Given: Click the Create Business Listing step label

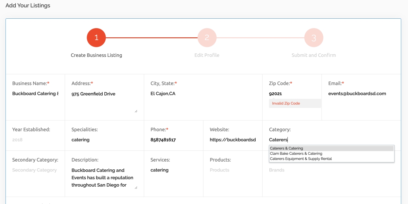Looking at the screenshot, I should tap(96, 55).
